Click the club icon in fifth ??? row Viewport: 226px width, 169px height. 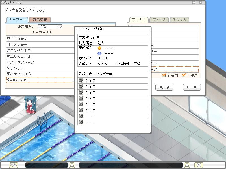(x=81, y=104)
